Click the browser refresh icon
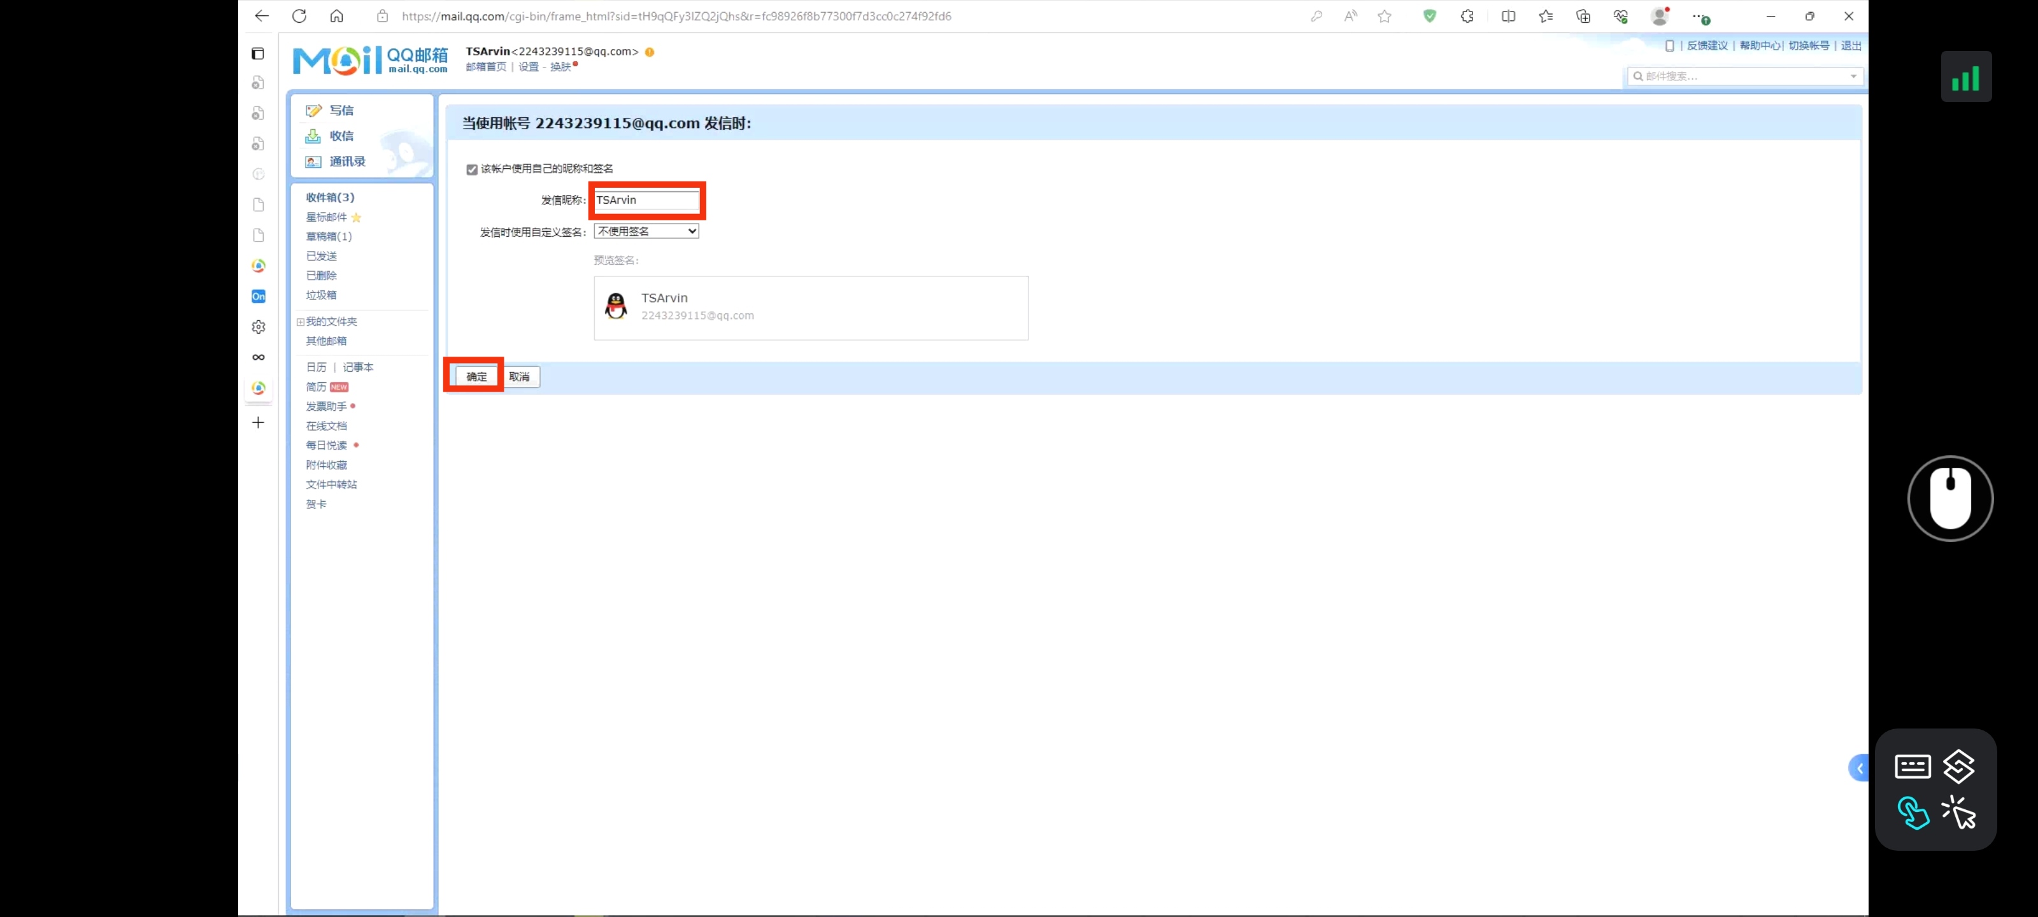 click(299, 16)
